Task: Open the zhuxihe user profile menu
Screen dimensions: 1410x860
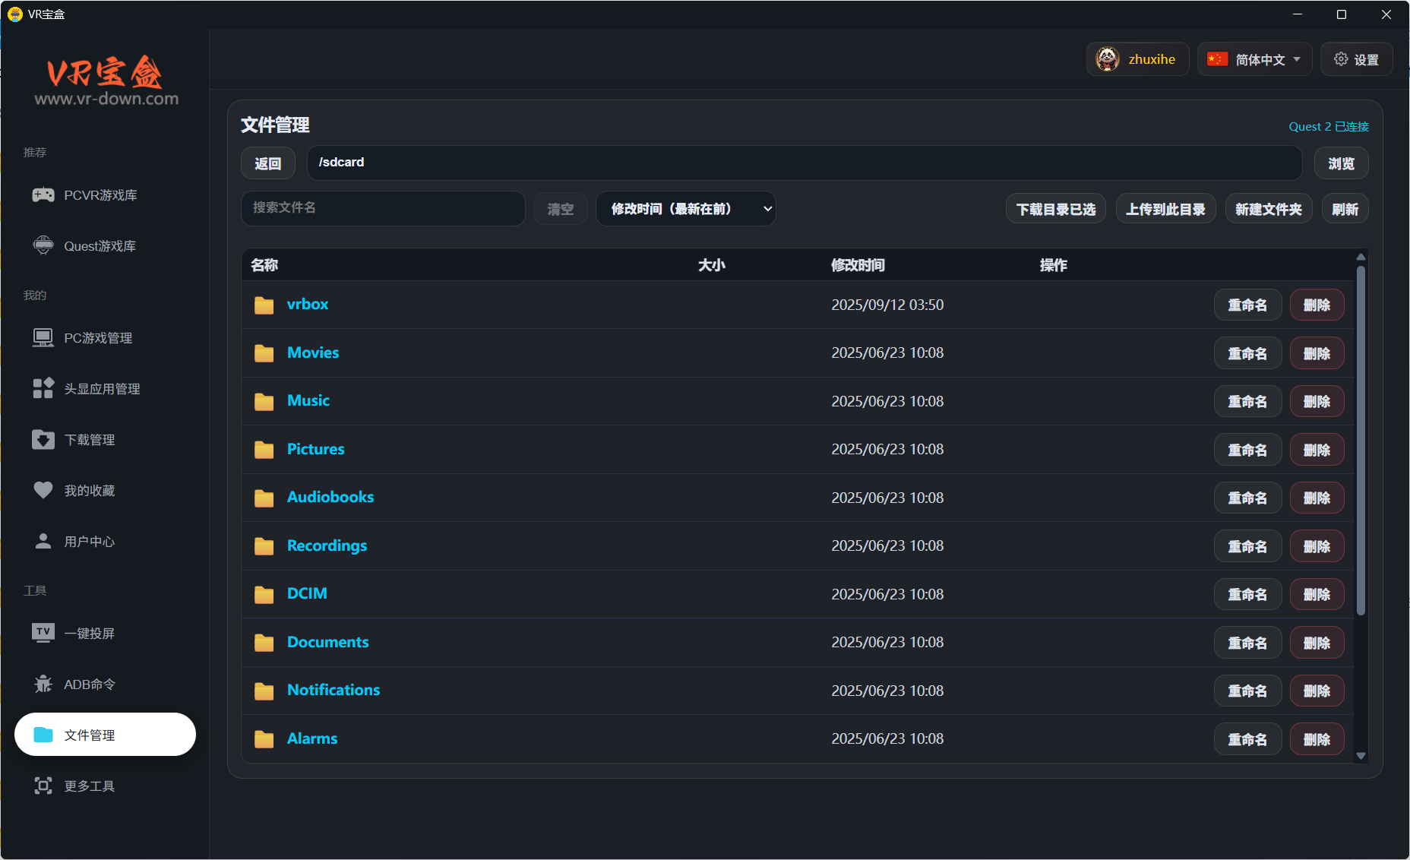Action: click(1137, 59)
